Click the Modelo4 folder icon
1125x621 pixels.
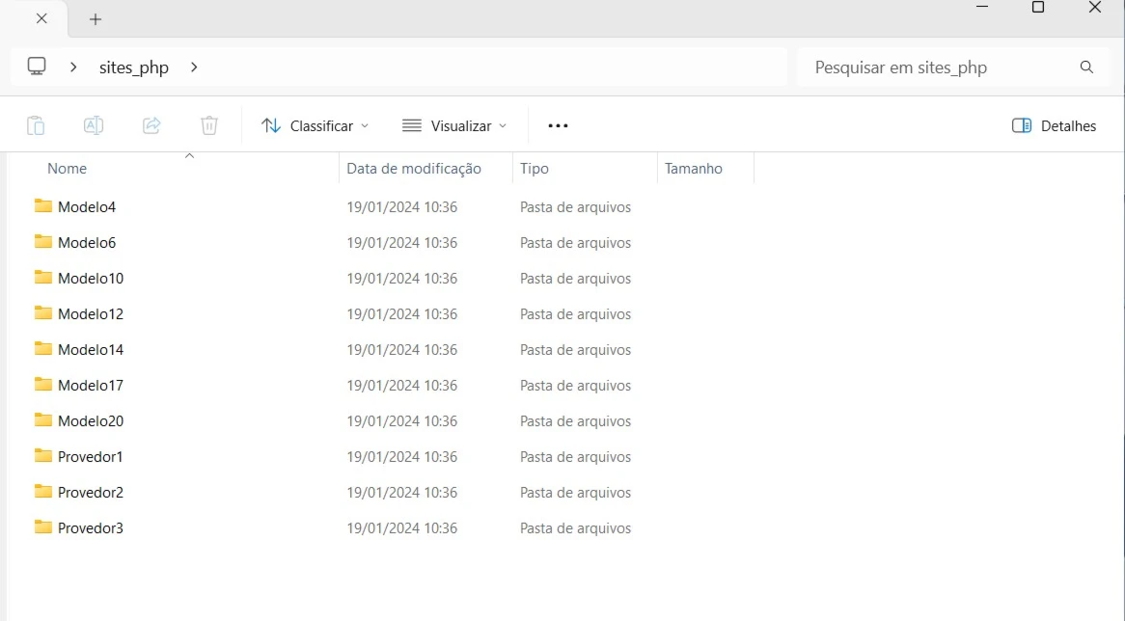tap(43, 205)
